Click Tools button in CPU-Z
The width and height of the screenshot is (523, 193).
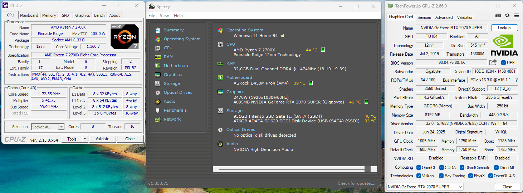click(72, 139)
